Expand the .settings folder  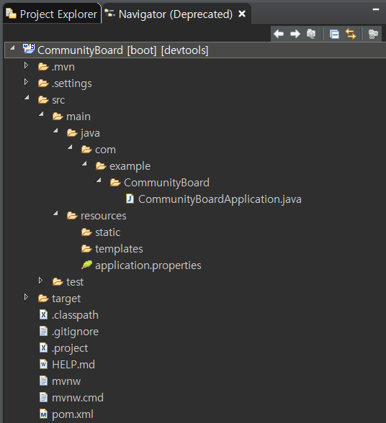[x=26, y=82]
